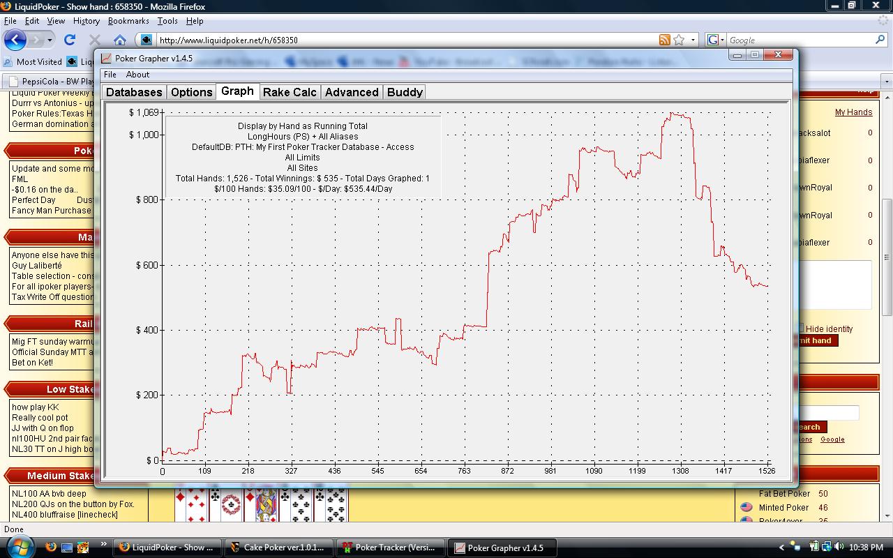Open the Rake Calc tab
Screen dimensions: 893x558
(290, 92)
